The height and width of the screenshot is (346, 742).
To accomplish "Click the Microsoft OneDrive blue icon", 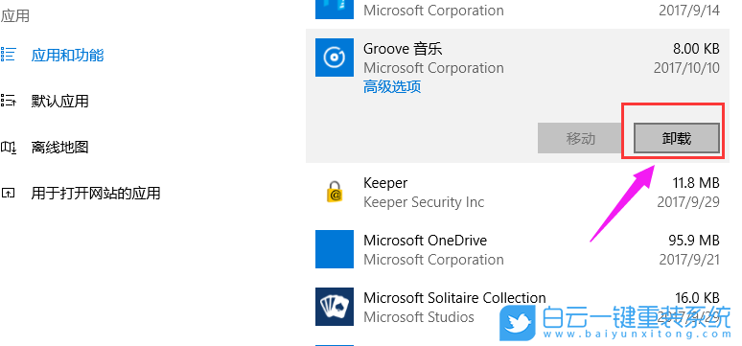I will click(334, 249).
